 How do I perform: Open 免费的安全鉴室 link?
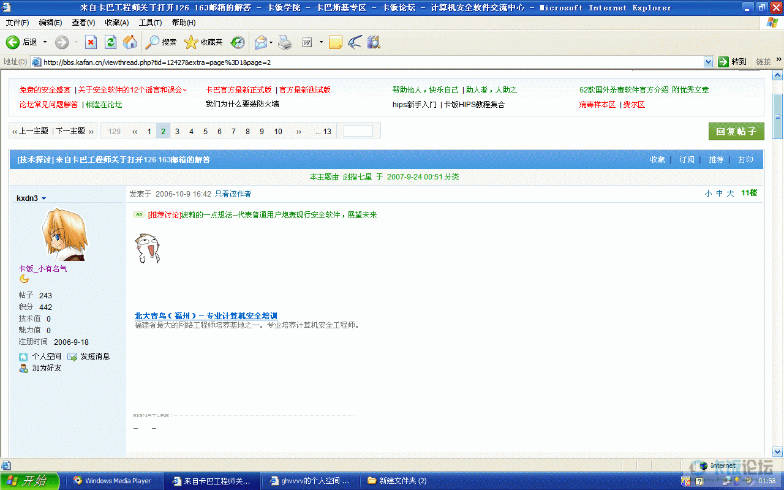(45, 89)
